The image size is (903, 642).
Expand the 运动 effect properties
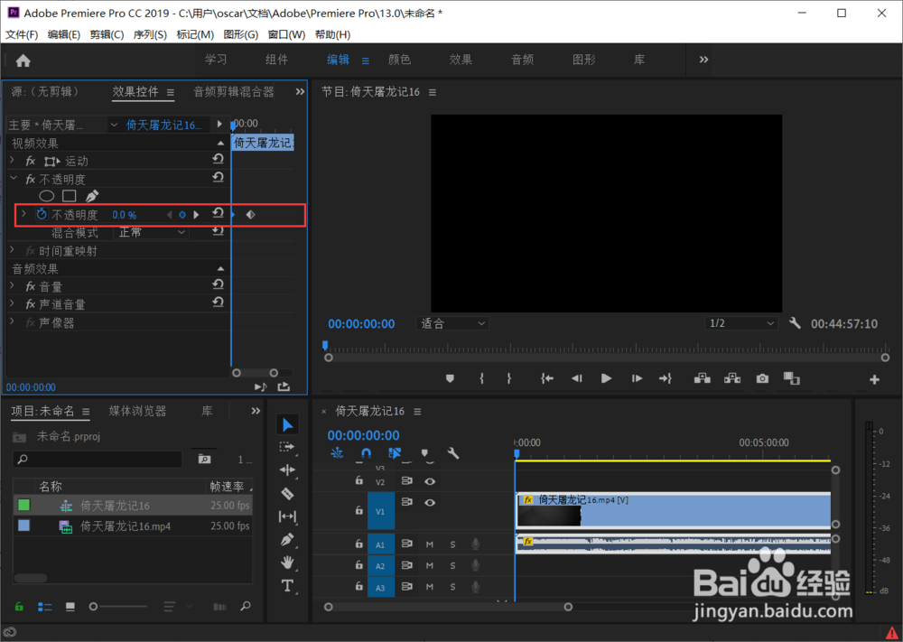click(x=12, y=160)
